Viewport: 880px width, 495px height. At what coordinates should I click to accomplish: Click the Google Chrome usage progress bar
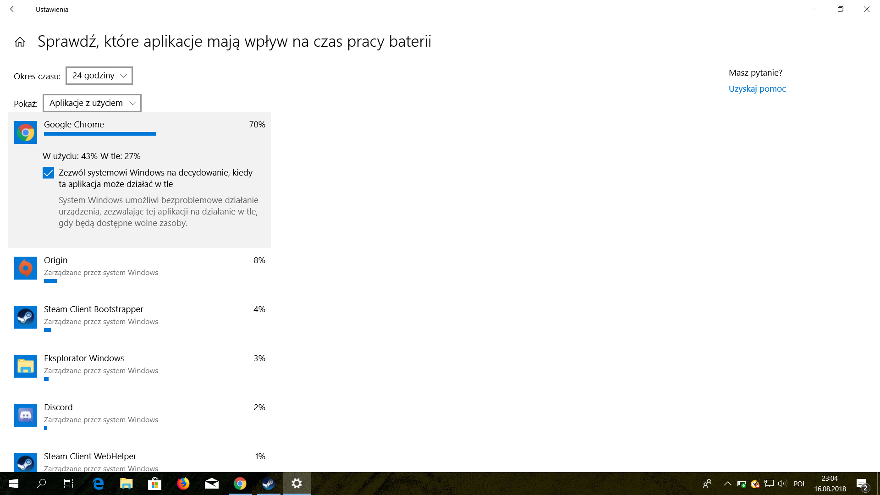tap(100, 134)
